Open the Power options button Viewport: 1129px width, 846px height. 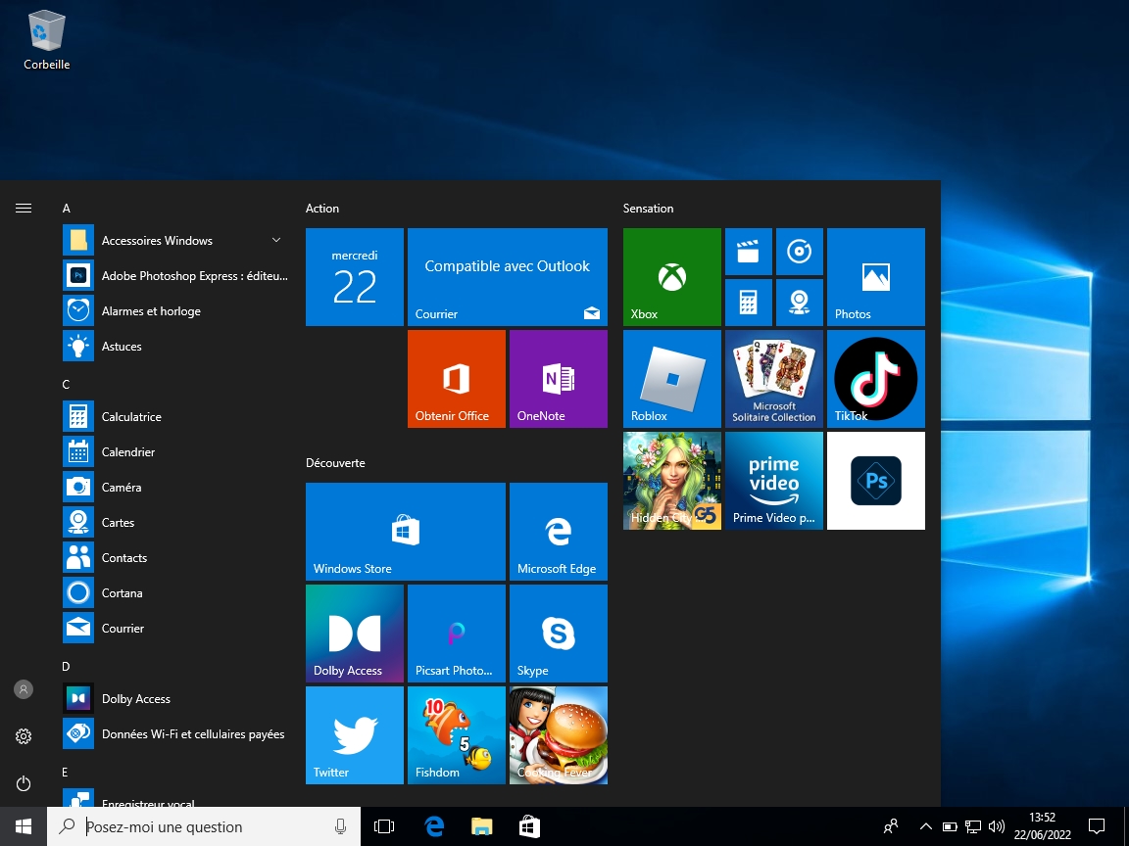(x=24, y=783)
